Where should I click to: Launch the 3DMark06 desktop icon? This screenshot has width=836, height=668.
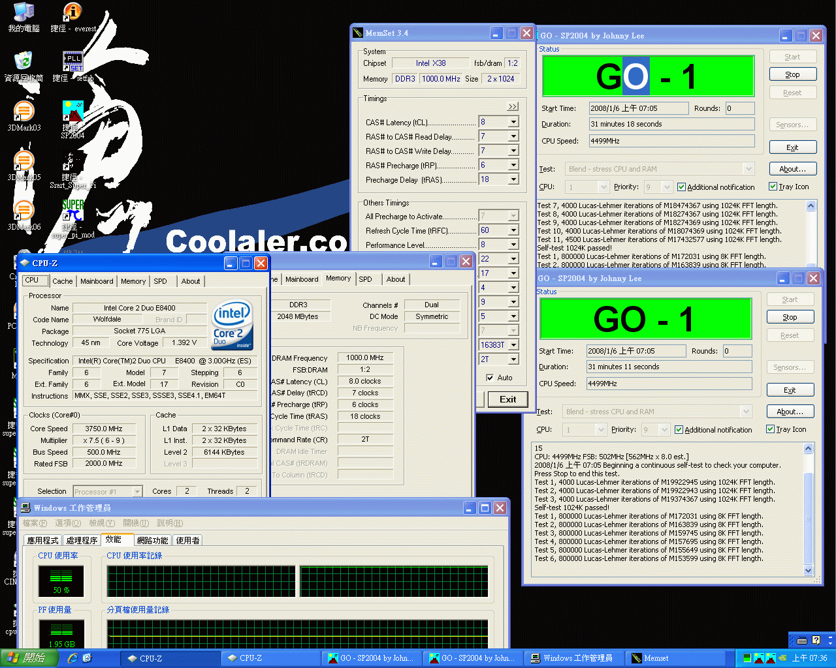tap(24, 210)
